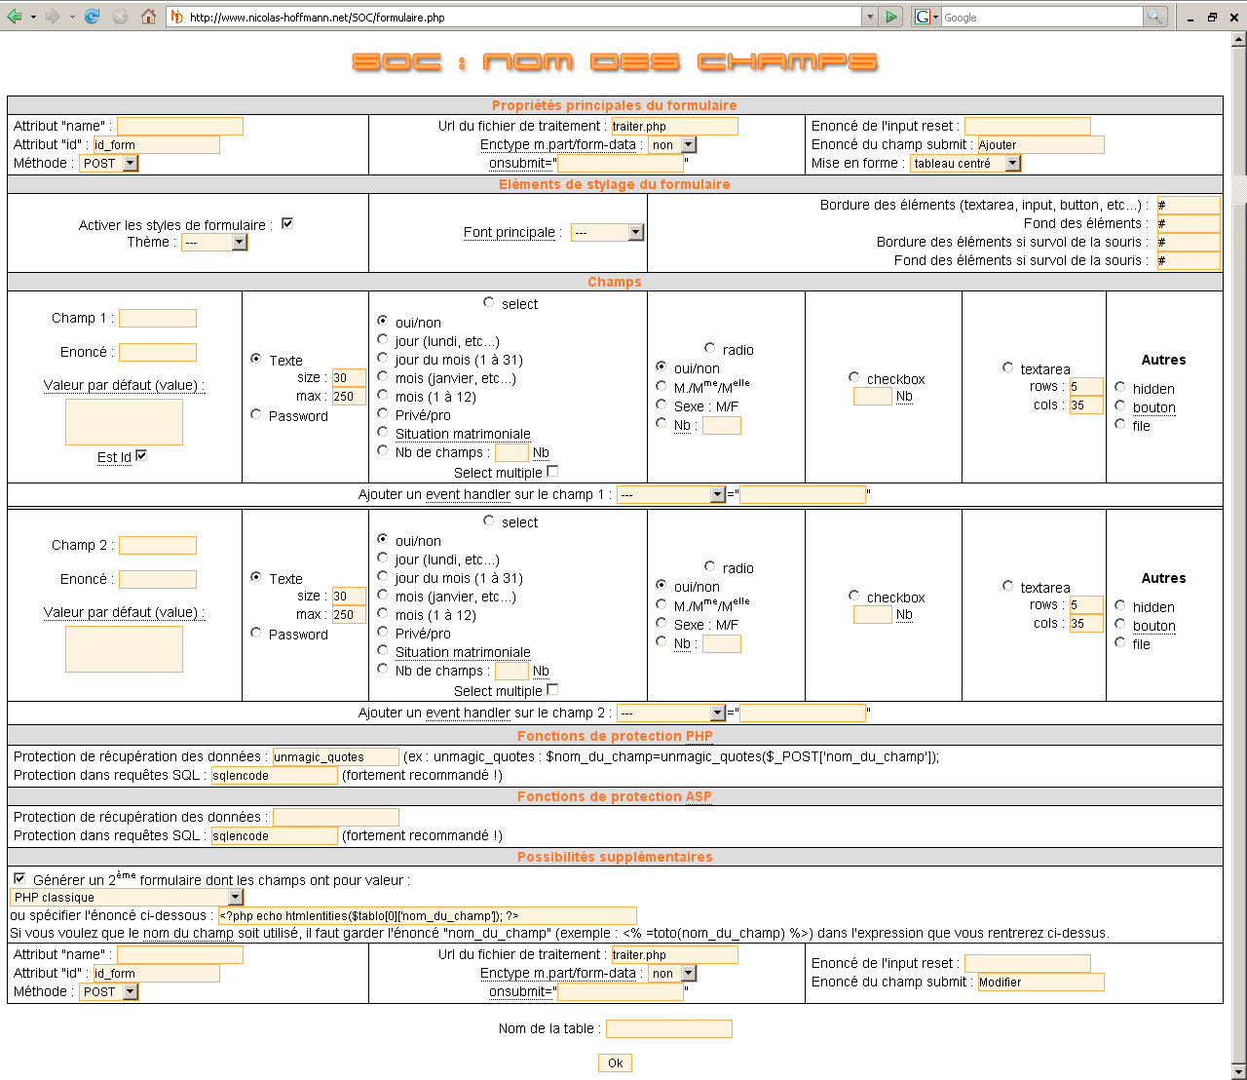Toggle Select multiple checkbox for Champ 2
The height and width of the screenshot is (1080, 1247).
(x=552, y=689)
